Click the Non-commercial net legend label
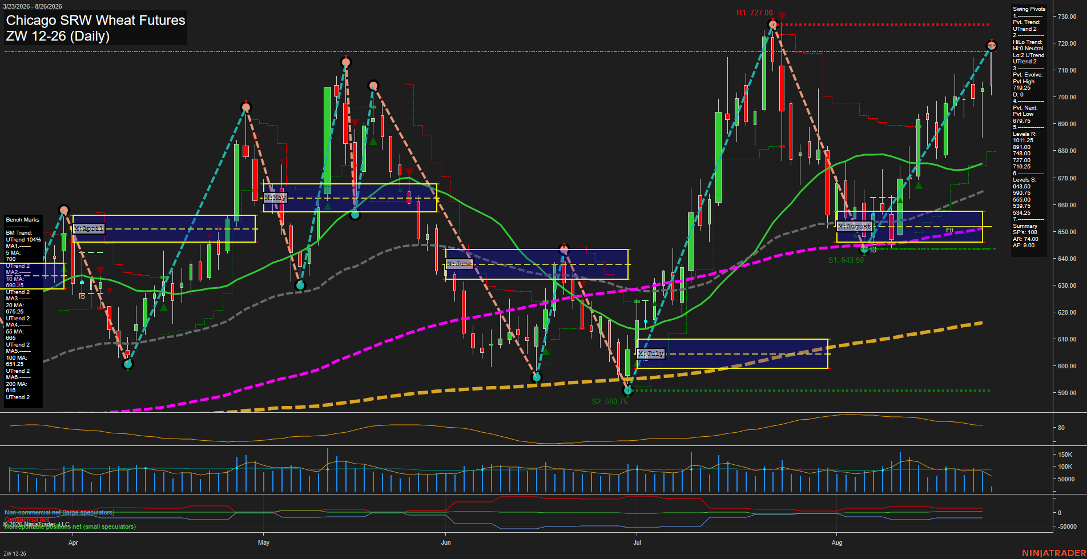This screenshot has height=559, width=1087. (x=59, y=513)
